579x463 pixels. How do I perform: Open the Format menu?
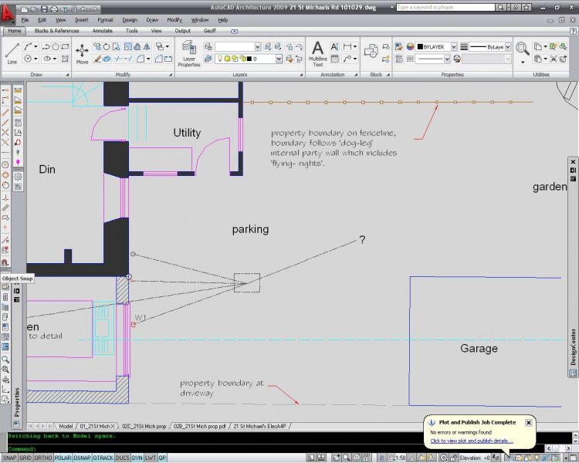pyautogui.click(x=105, y=19)
